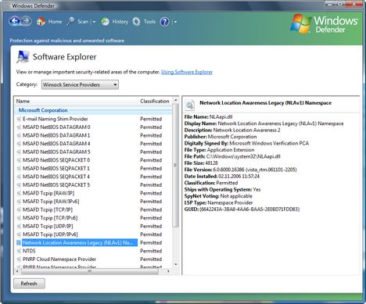Open the Home page via house icon

[x=41, y=22]
